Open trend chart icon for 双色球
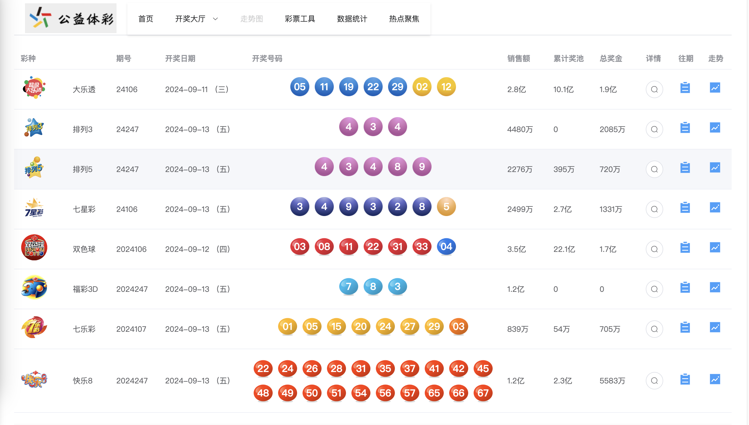The height and width of the screenshot is (425, 749). tap(715, 248)
